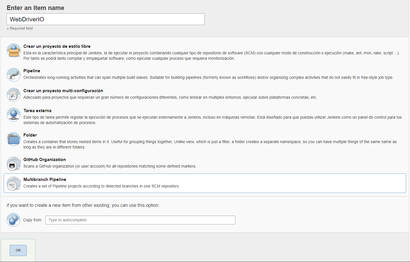
Task: Click the Pipeline pipe icon
Action: click(14, 75)
